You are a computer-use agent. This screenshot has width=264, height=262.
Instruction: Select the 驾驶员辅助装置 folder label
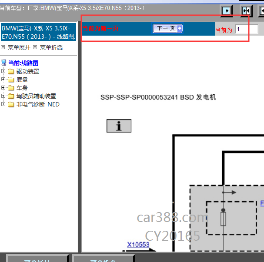[36, 96]
